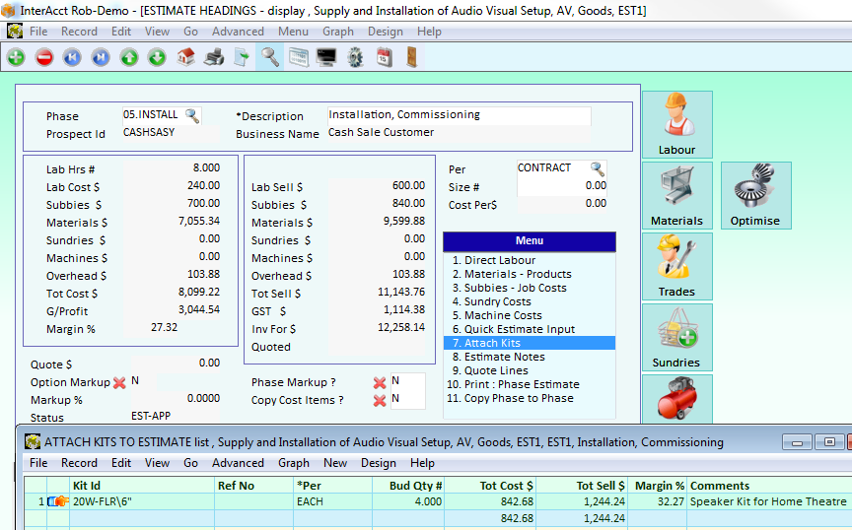This screenshot has height=530, width=852.
Task: Click the gear settings toolbar icon
Action: coord(355,57)
